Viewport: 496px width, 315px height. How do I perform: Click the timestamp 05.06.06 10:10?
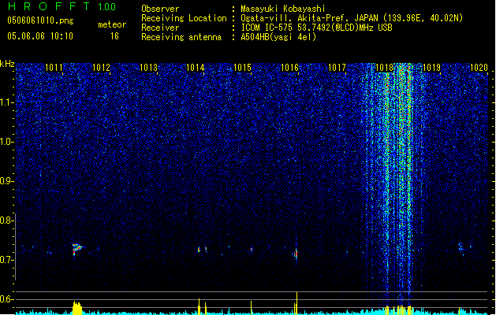tap(40, 36)
